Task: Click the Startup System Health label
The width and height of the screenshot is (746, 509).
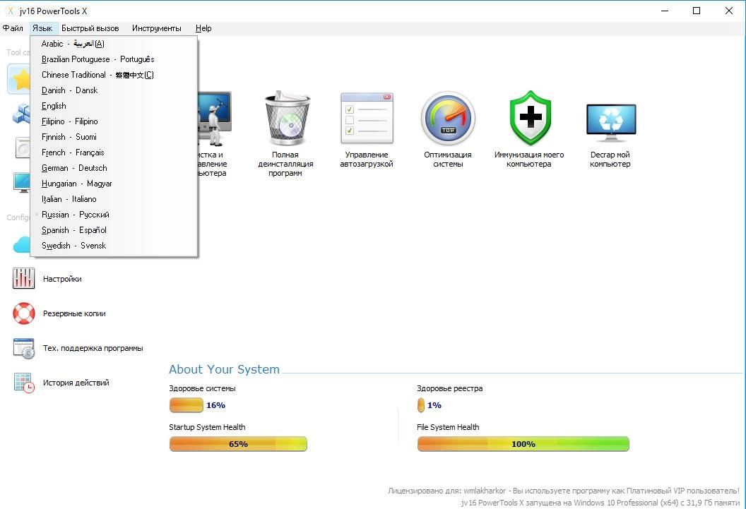Action: [207, 427]
